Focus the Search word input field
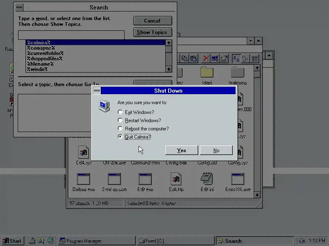 (71, 35)
